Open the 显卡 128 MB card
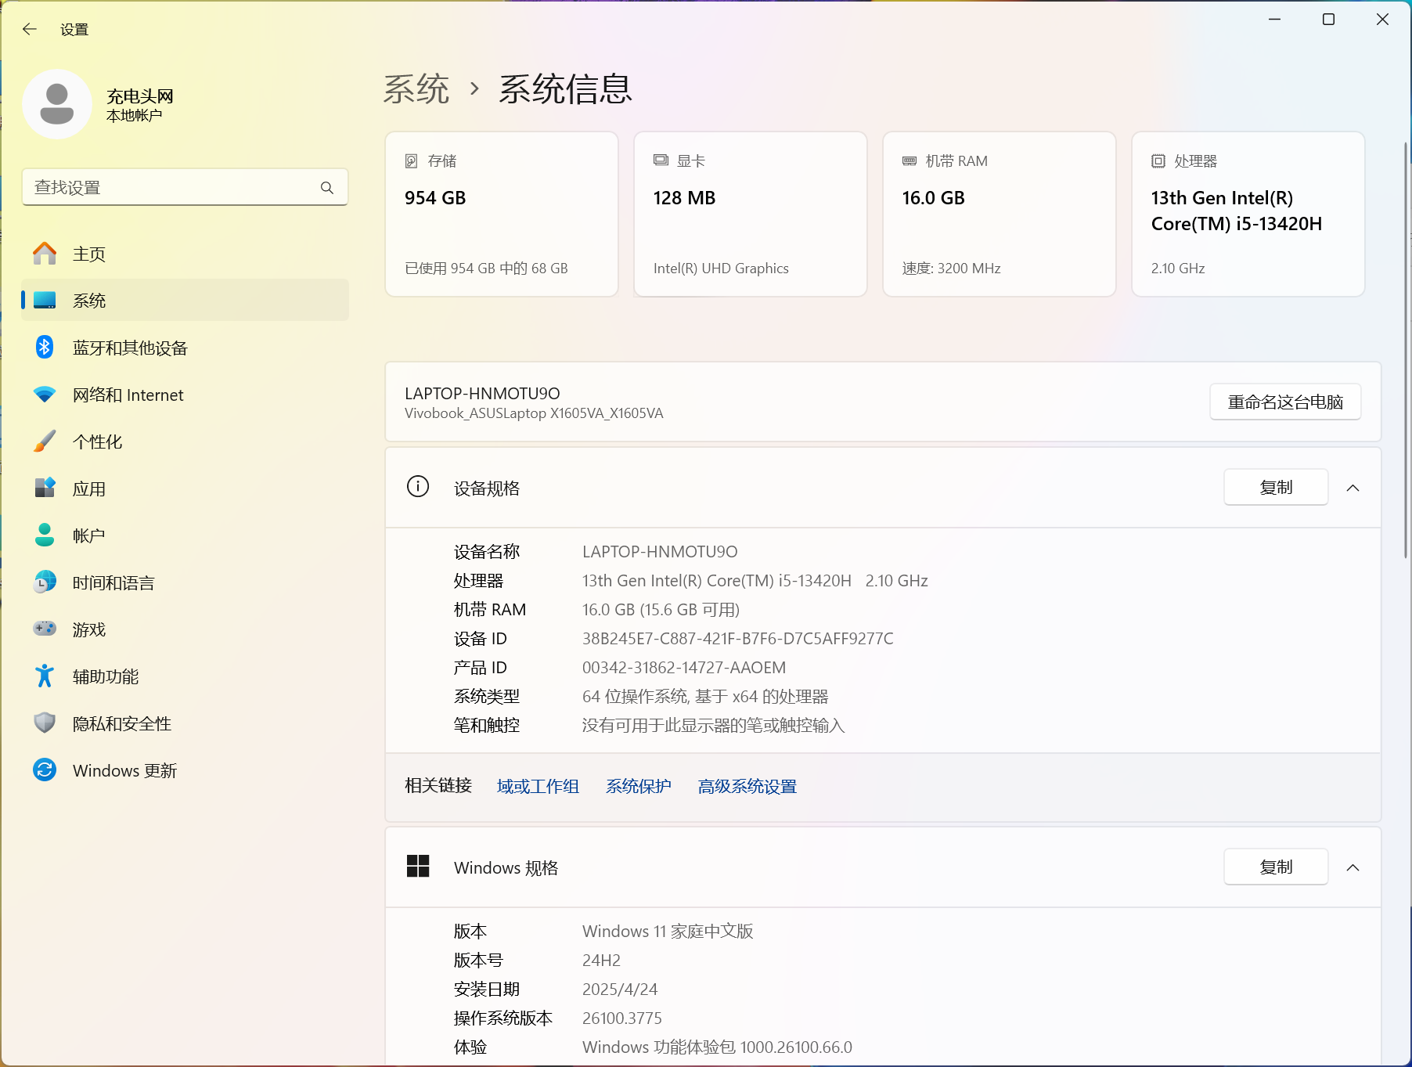The image size is (1412, 1067). click(x=751, y=214)
